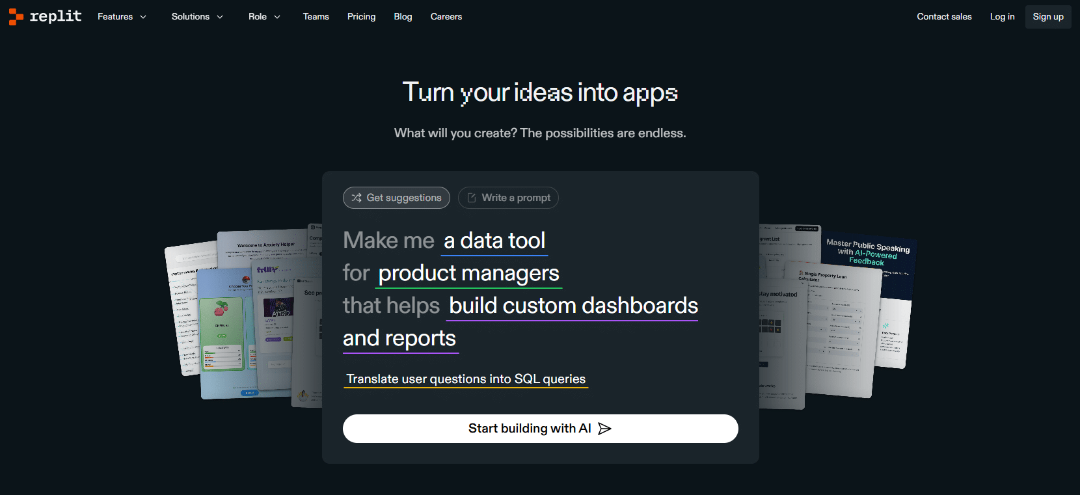Click the send arrow icon beside Start building

[604, 429]
